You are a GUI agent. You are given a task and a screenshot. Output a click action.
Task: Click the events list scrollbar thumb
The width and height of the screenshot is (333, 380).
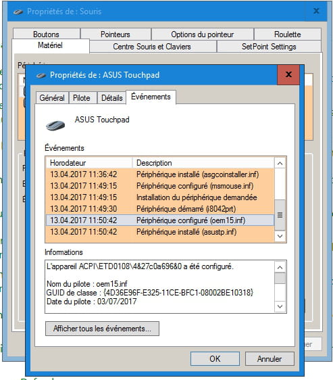[x=280, y=215]
